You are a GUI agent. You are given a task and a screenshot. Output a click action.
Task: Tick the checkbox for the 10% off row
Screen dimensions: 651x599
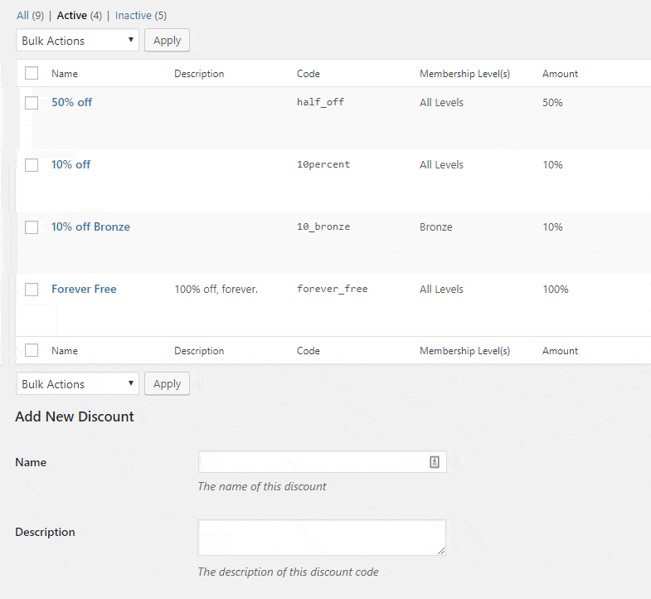click(32, 165)
